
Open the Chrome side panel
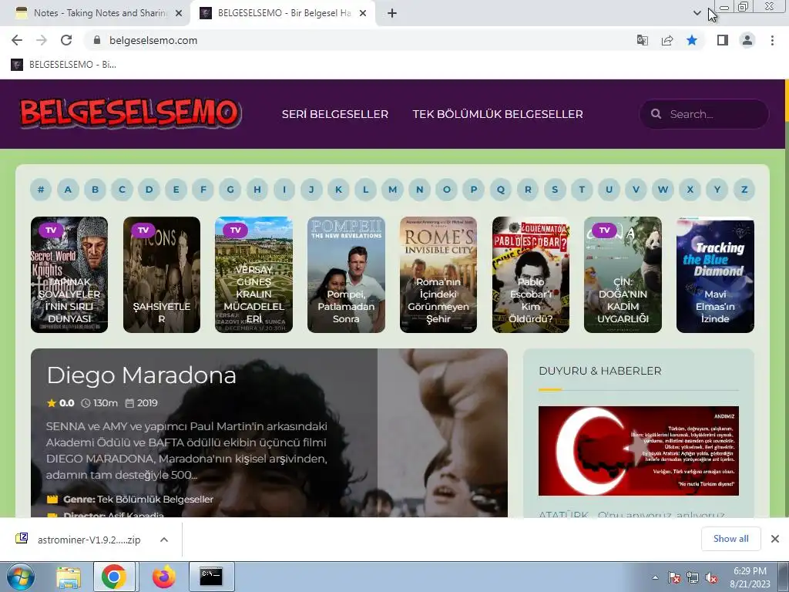(723, 40)
